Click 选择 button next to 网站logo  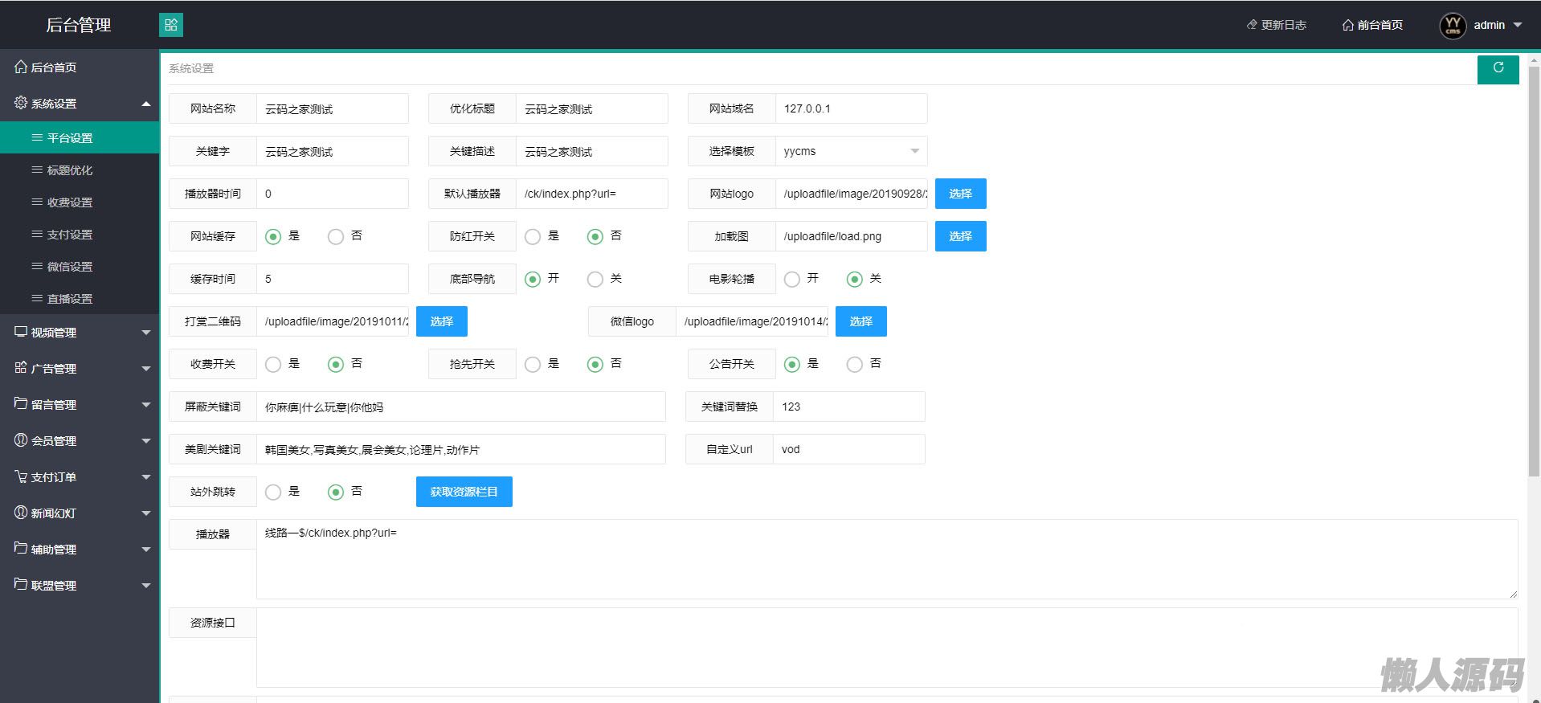click(x=960, y=194)
